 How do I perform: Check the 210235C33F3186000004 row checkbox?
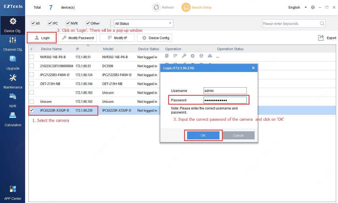click(x=32, y=66)
